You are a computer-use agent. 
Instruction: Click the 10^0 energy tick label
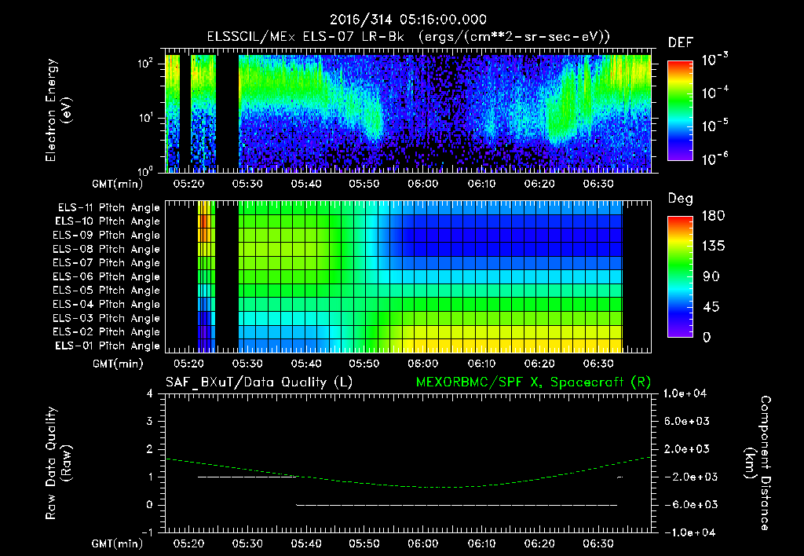(x=145, y=171)
